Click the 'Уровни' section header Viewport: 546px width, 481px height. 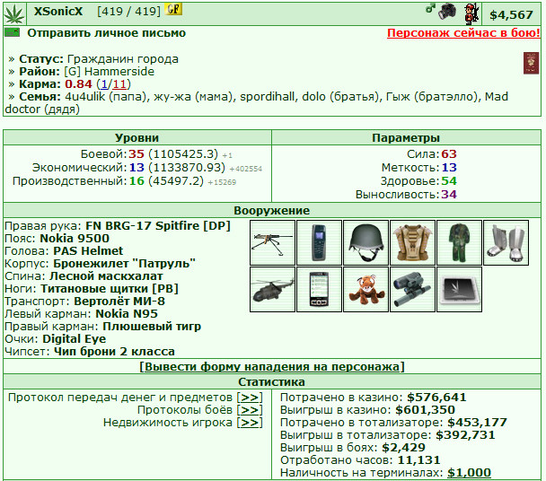136,138
